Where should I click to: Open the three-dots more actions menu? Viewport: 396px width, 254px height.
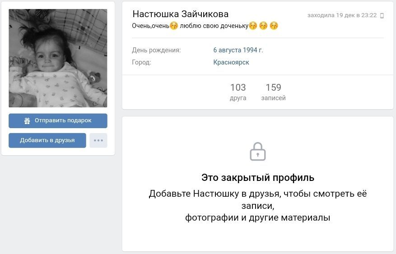(98, 140)
